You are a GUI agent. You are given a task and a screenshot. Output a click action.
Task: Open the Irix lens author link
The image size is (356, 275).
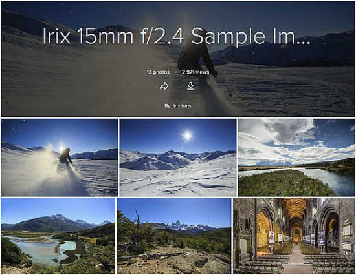point(182,106)
